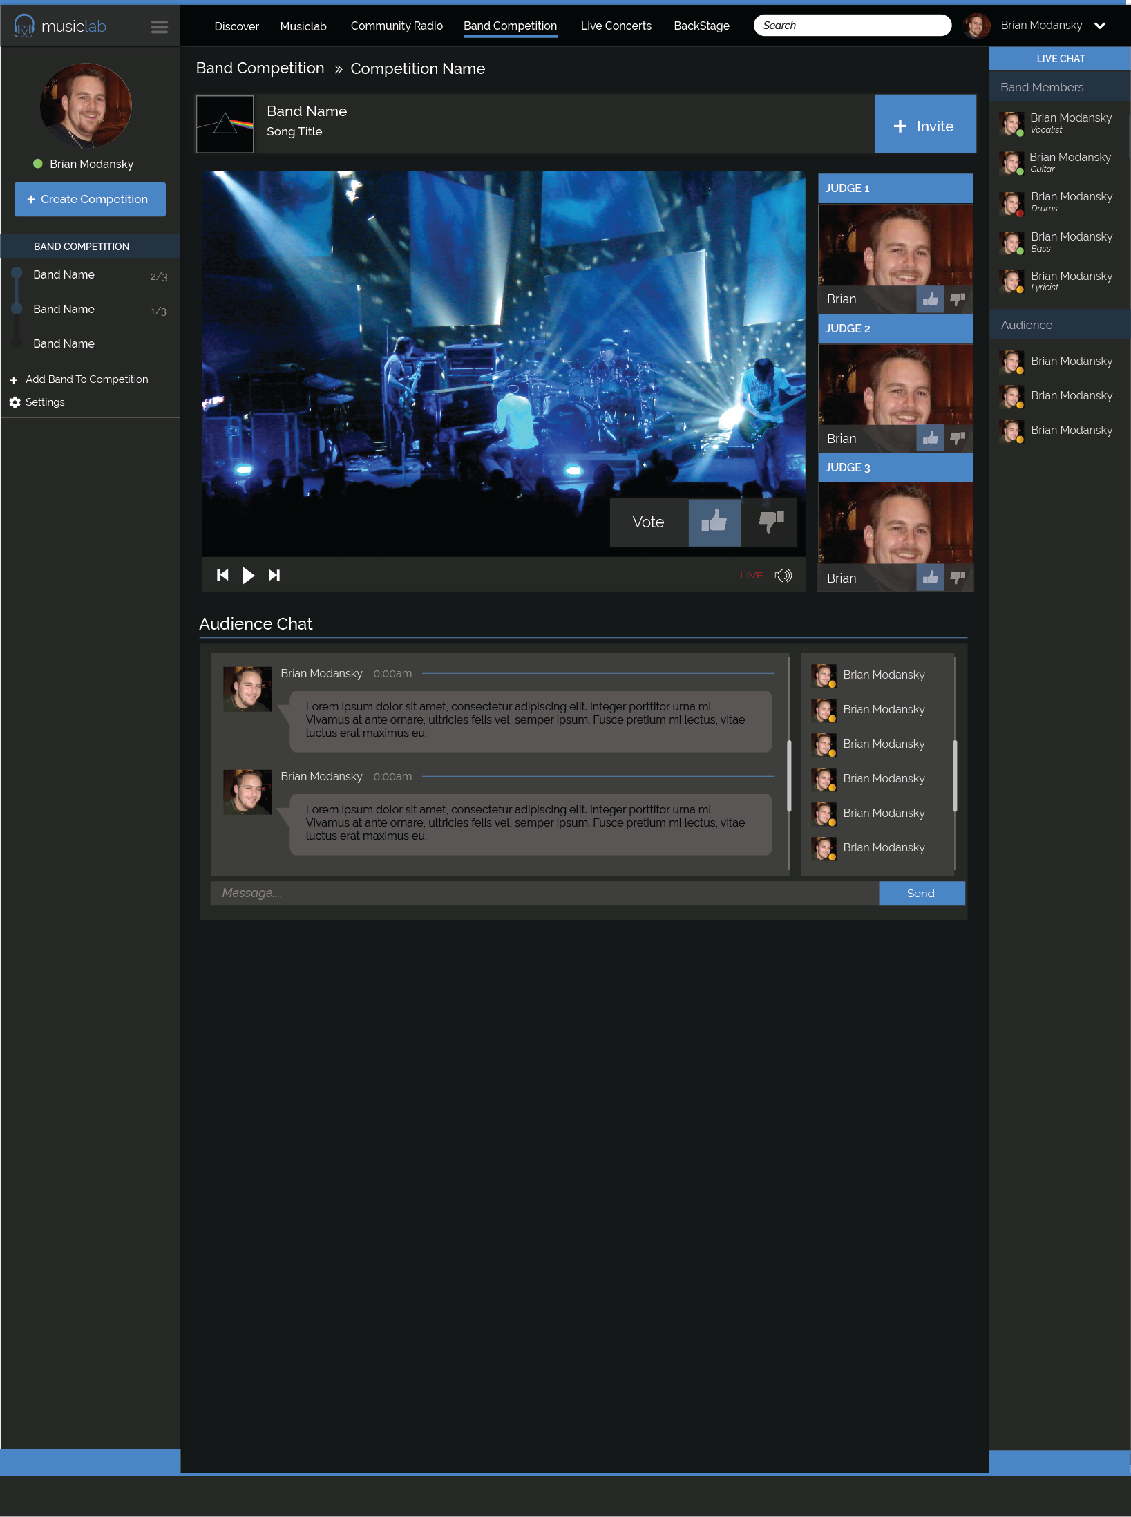Play the live video
The width and height of the screenshot is (1131, 1517).
tap(249, 575)
